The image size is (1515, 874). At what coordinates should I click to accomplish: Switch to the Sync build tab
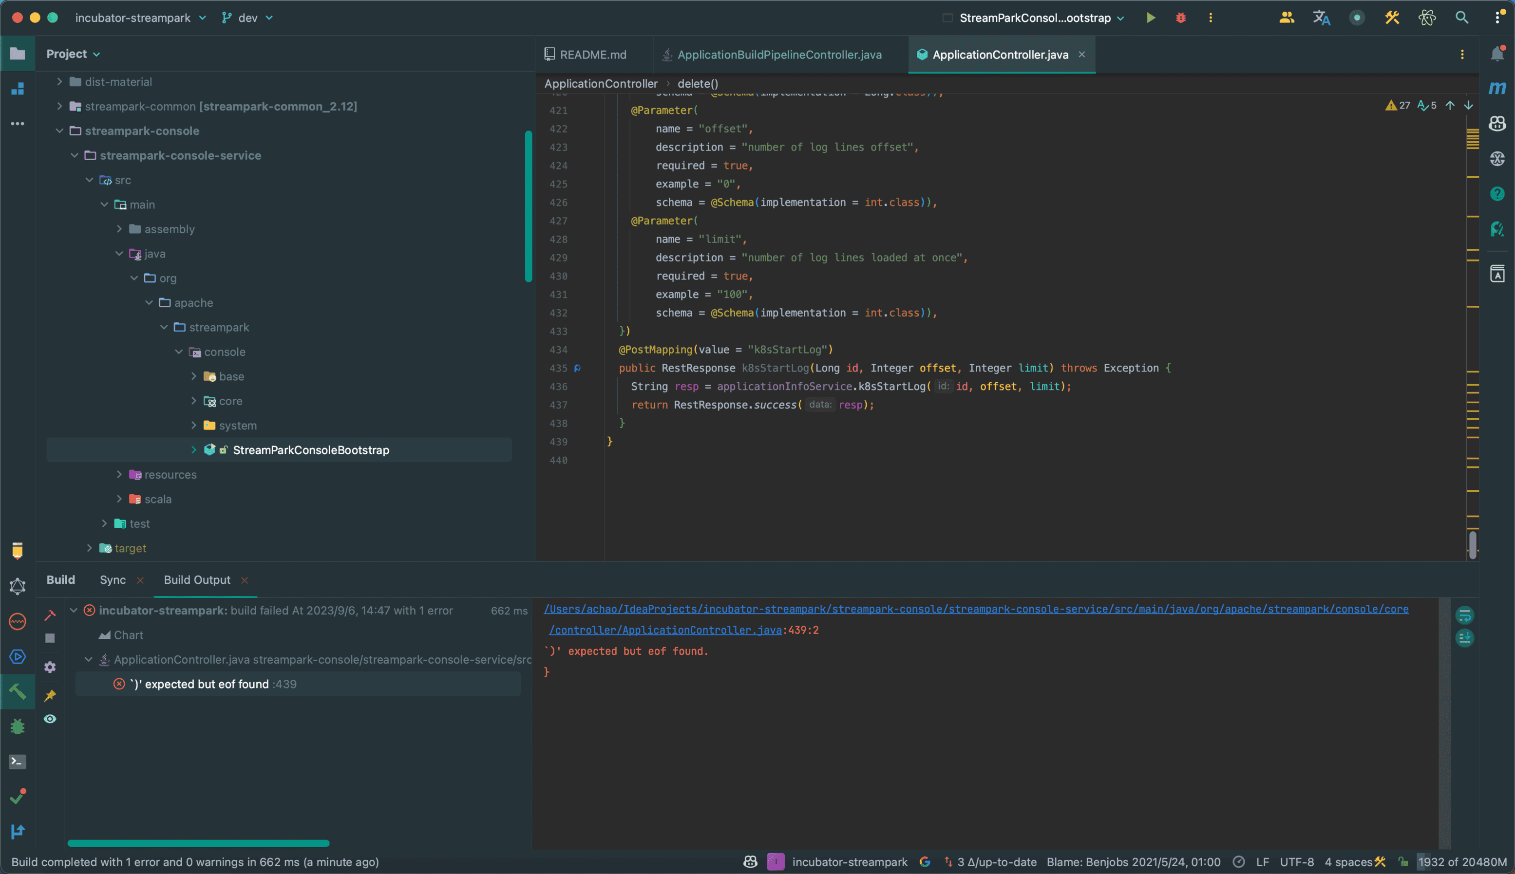(113, 580)
